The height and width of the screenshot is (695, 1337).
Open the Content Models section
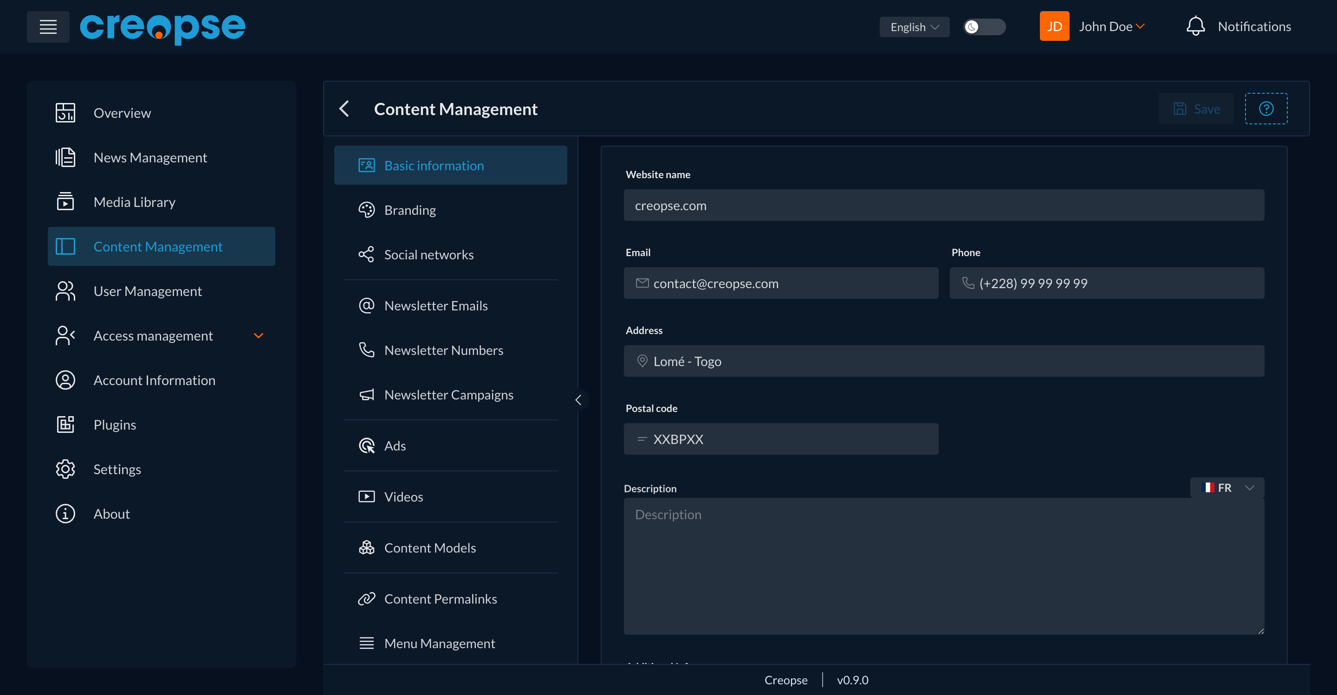click(450, 548)
